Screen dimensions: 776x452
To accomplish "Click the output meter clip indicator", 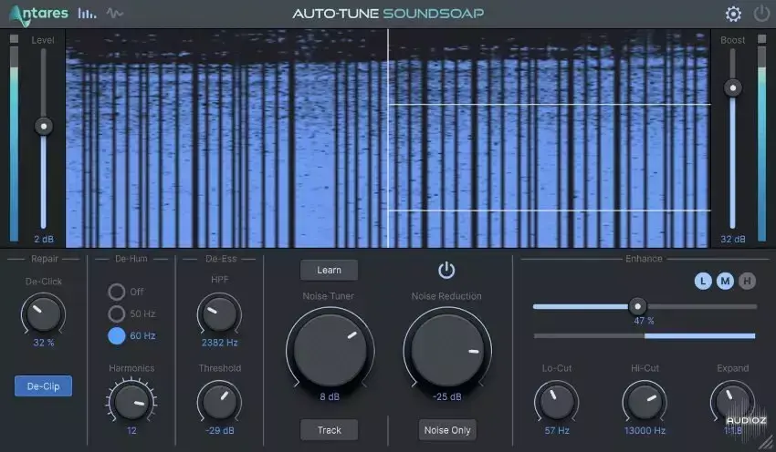I will pos(761,38).
